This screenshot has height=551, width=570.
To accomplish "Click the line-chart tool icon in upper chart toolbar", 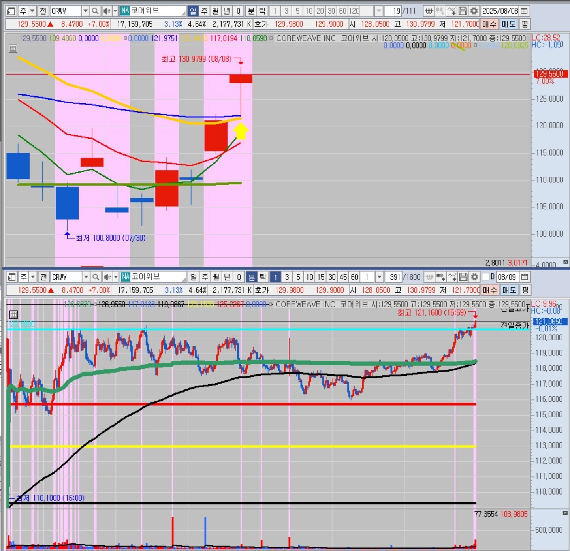I will tap(451, 11).
